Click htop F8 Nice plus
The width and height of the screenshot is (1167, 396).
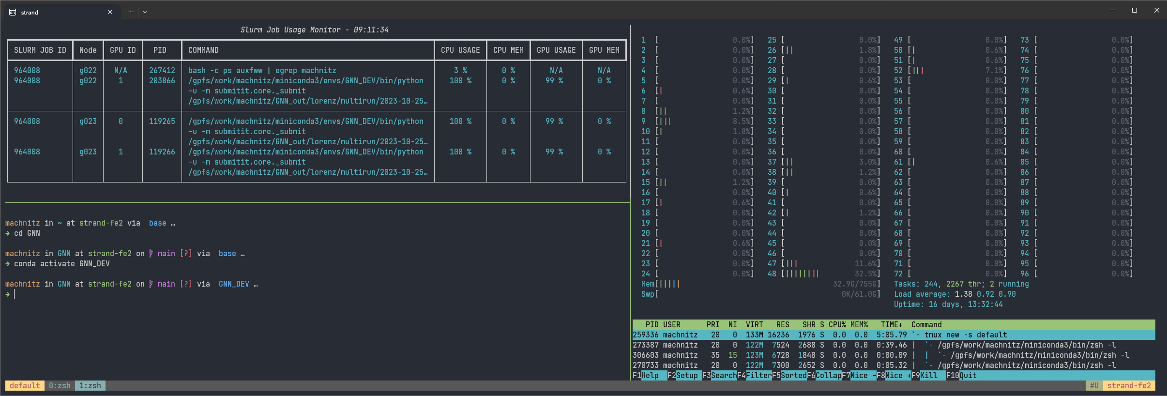click(x=894, y=376)
